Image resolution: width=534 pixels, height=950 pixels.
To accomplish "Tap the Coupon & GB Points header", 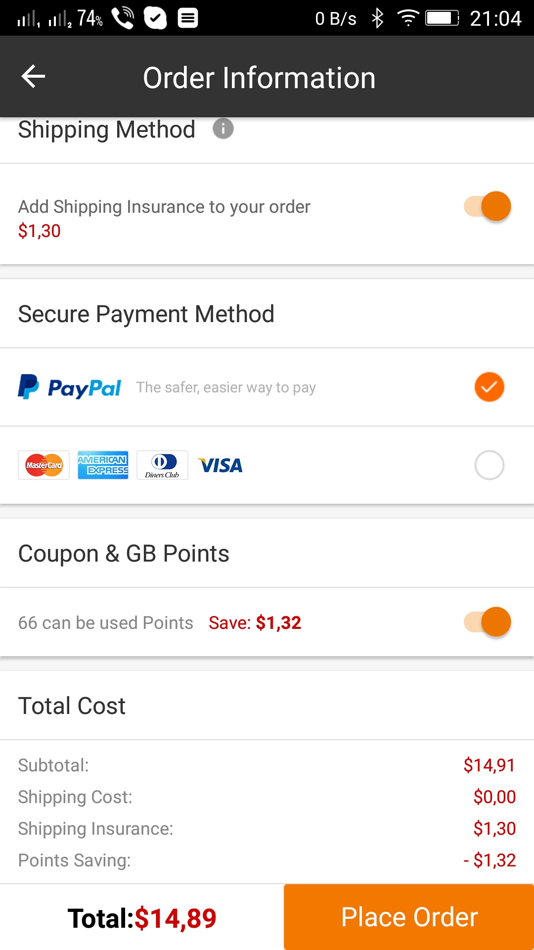I will [124, 554].
